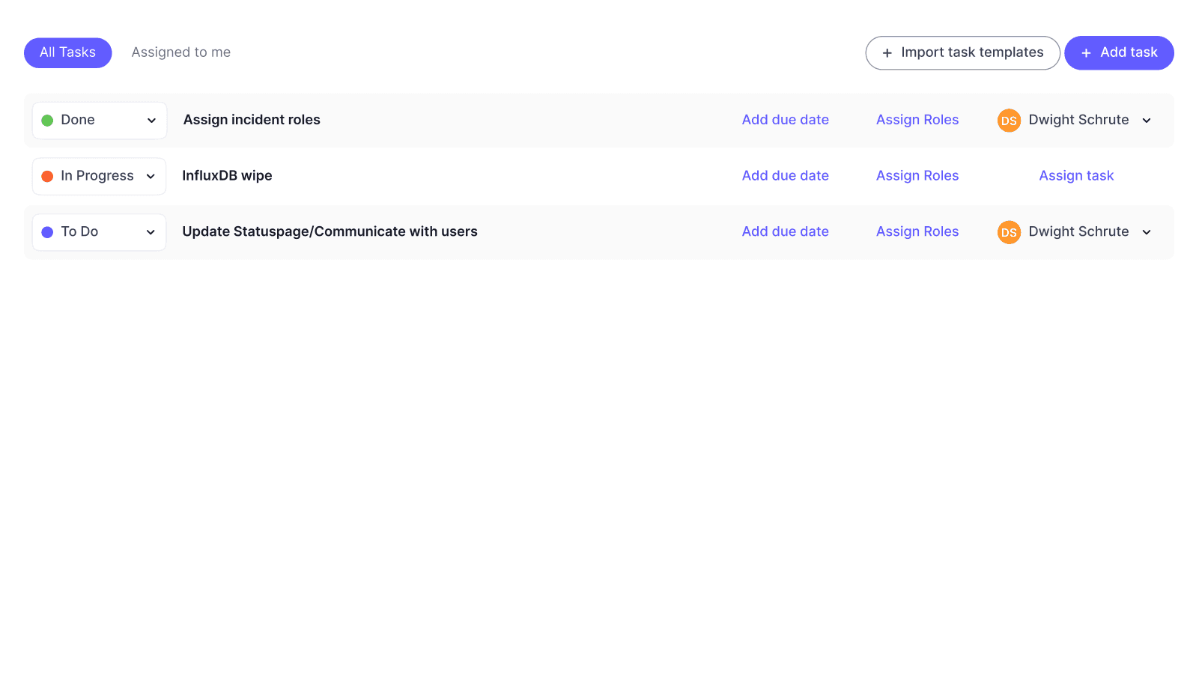
Task: Click Add due date for InfluxDB wipe
Action: tap(785, 175)
